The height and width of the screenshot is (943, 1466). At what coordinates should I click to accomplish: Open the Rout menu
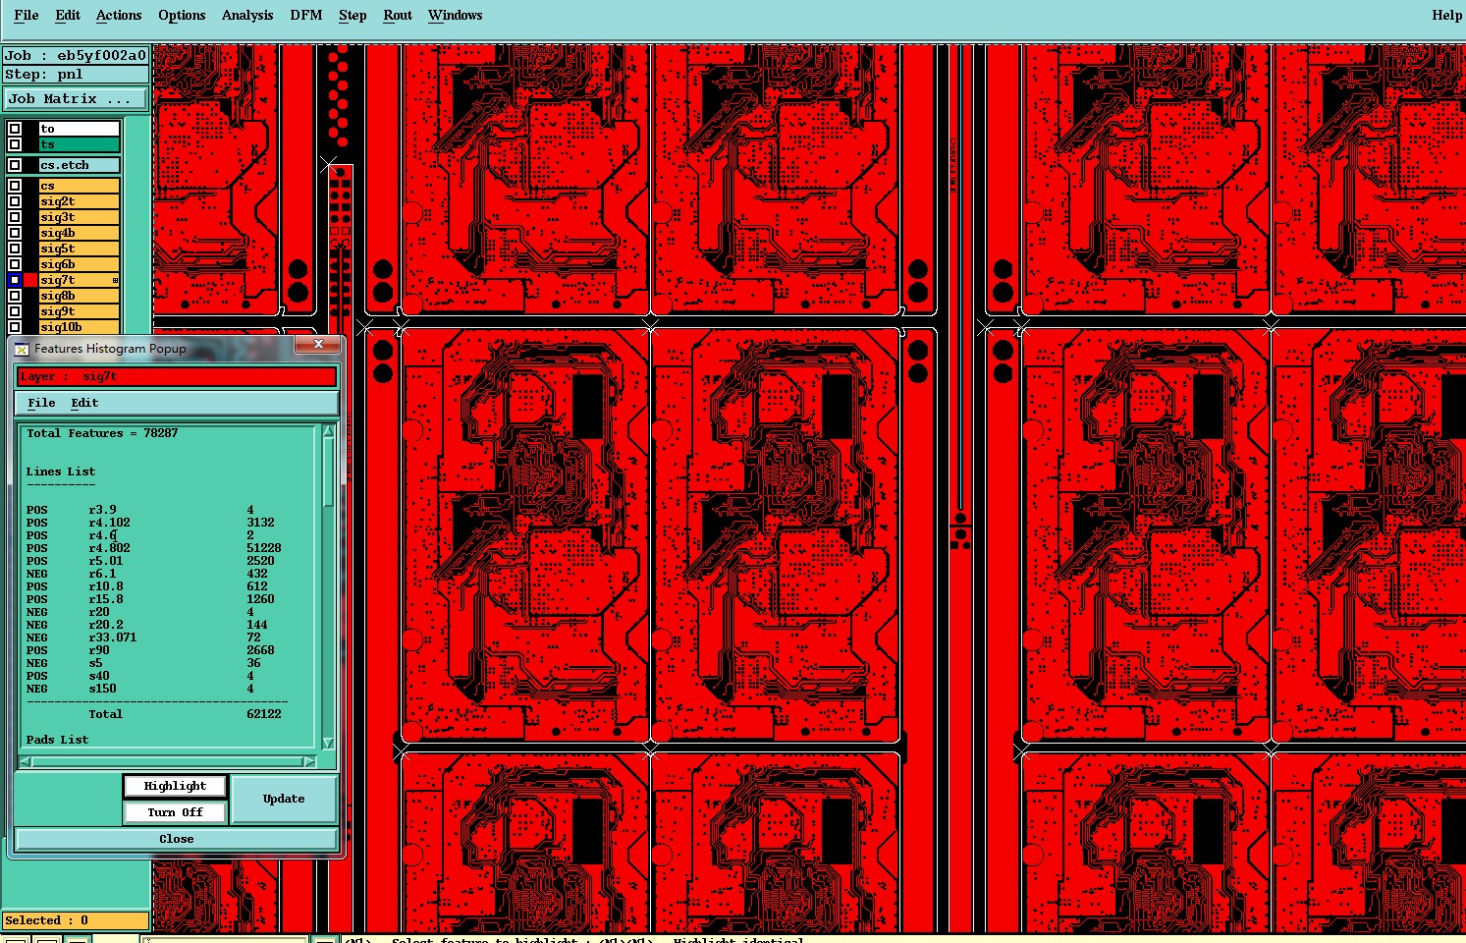tap(398, 15)
